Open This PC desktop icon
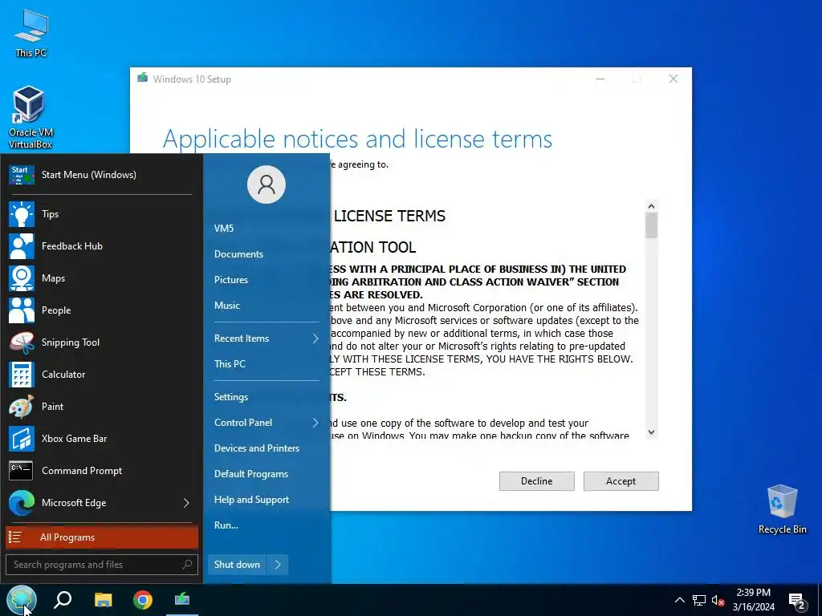The image size is (822, 616). pos(31,34)
